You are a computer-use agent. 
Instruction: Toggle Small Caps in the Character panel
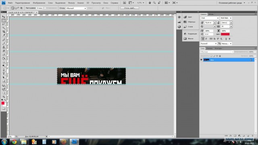[x=214, y=39]
